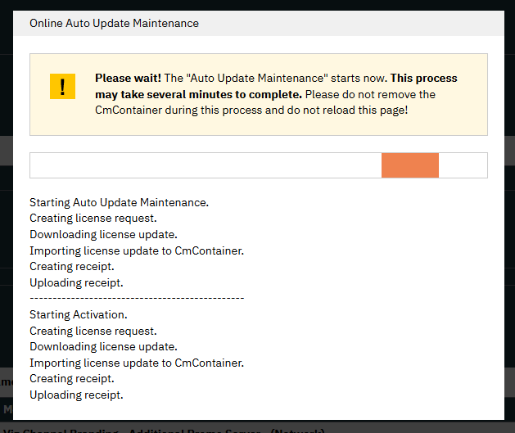Click the first 'Downloading license update.' log line

pyautogui.click(x=103, y=235)
